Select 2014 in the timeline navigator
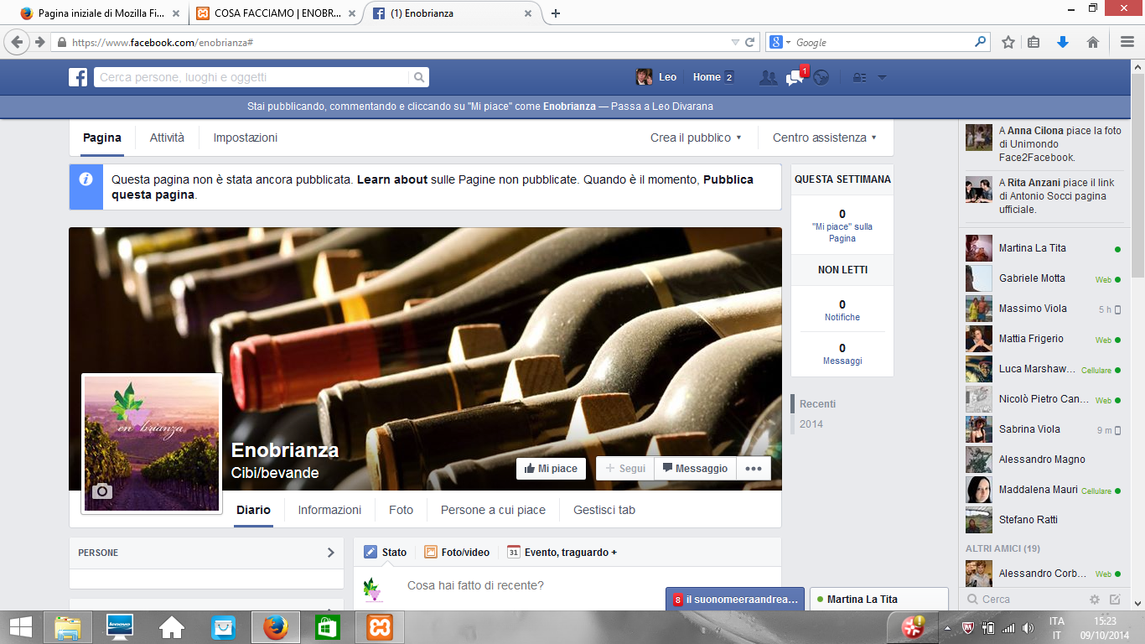Screen dimensions: 1145x644 pos(811,424)
